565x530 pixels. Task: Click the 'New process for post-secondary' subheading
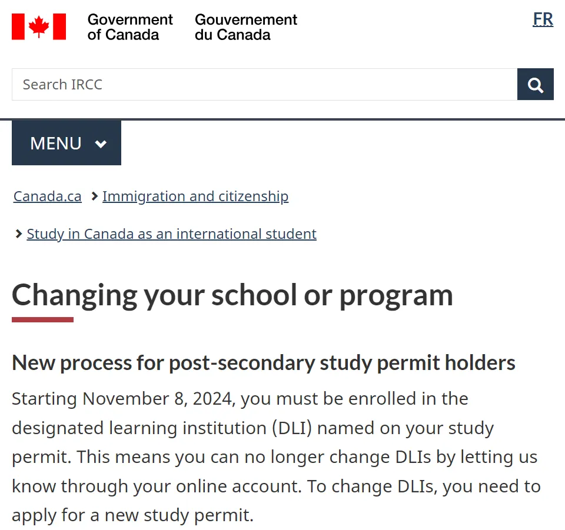pyautogui.click(x=264, y=362)
